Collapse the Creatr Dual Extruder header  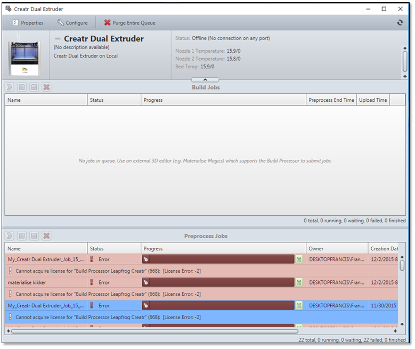[x=58, y=39]
